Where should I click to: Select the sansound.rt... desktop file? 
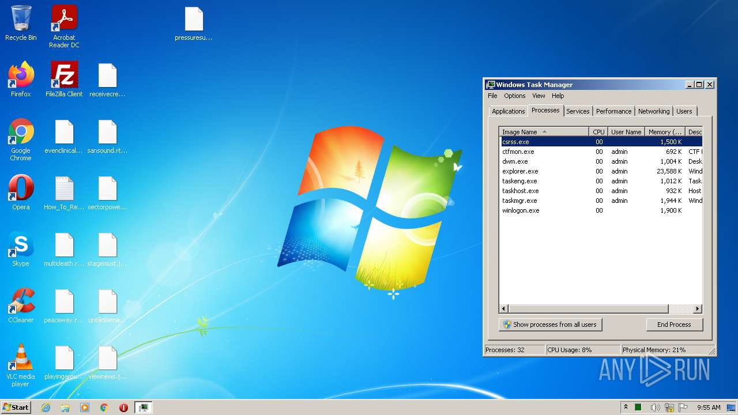(107, 136)
